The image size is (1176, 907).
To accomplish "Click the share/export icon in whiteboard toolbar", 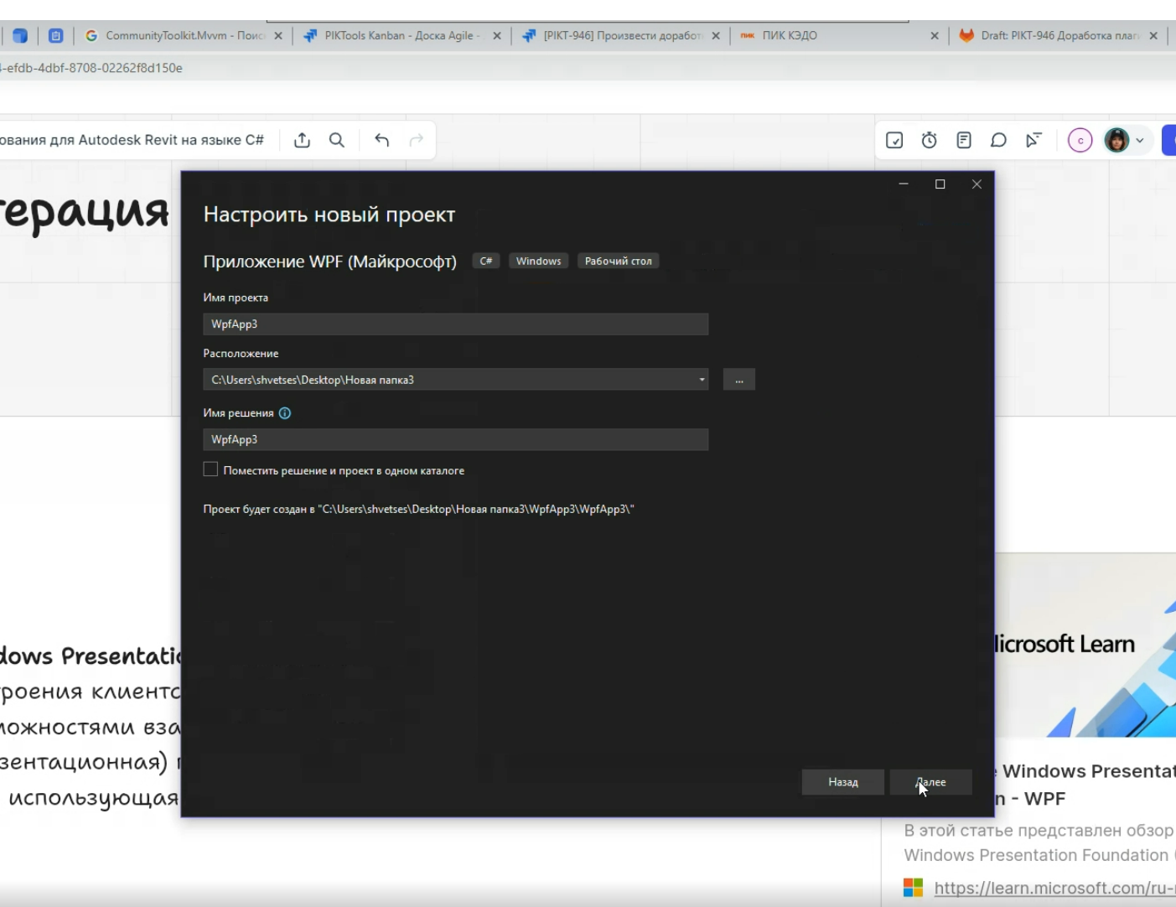I will 303,140.
